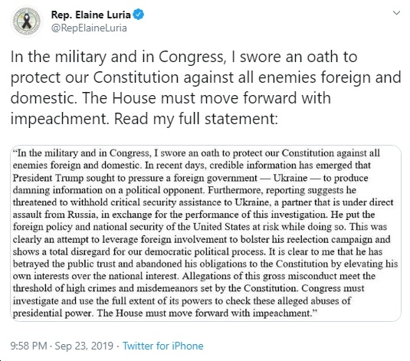
Task: Open the @RepElaineLuria handle link
Action: tap(89, 28)
